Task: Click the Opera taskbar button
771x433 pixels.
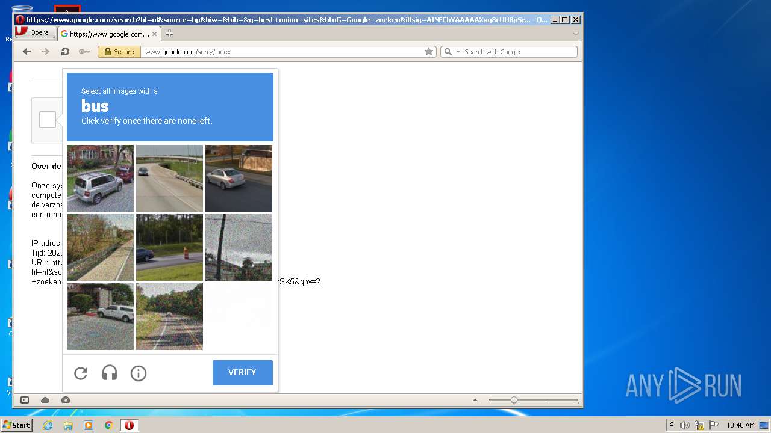Action: point(129,425)
